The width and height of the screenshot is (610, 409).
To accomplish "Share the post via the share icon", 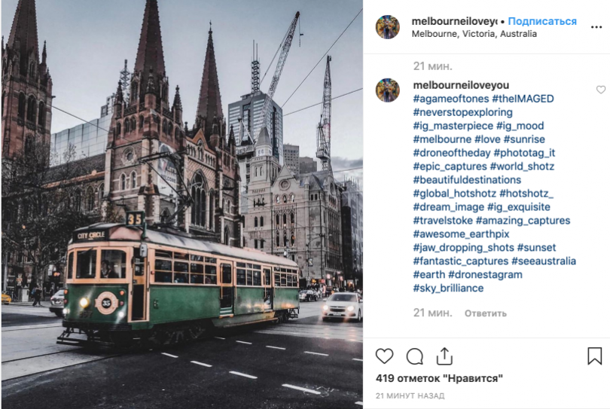I will (x=444, y=356).
